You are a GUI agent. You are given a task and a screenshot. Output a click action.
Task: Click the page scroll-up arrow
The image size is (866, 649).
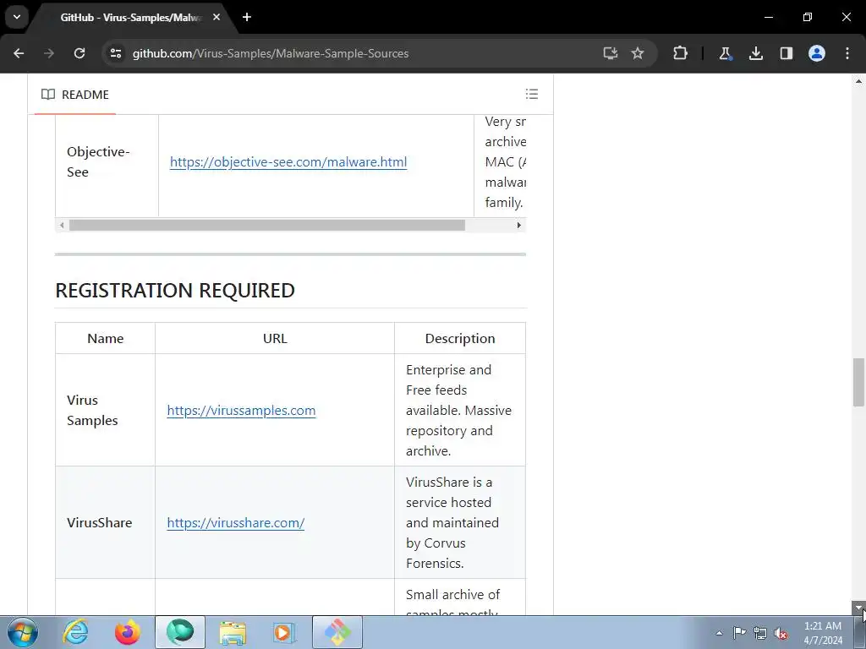click(858, 80)
